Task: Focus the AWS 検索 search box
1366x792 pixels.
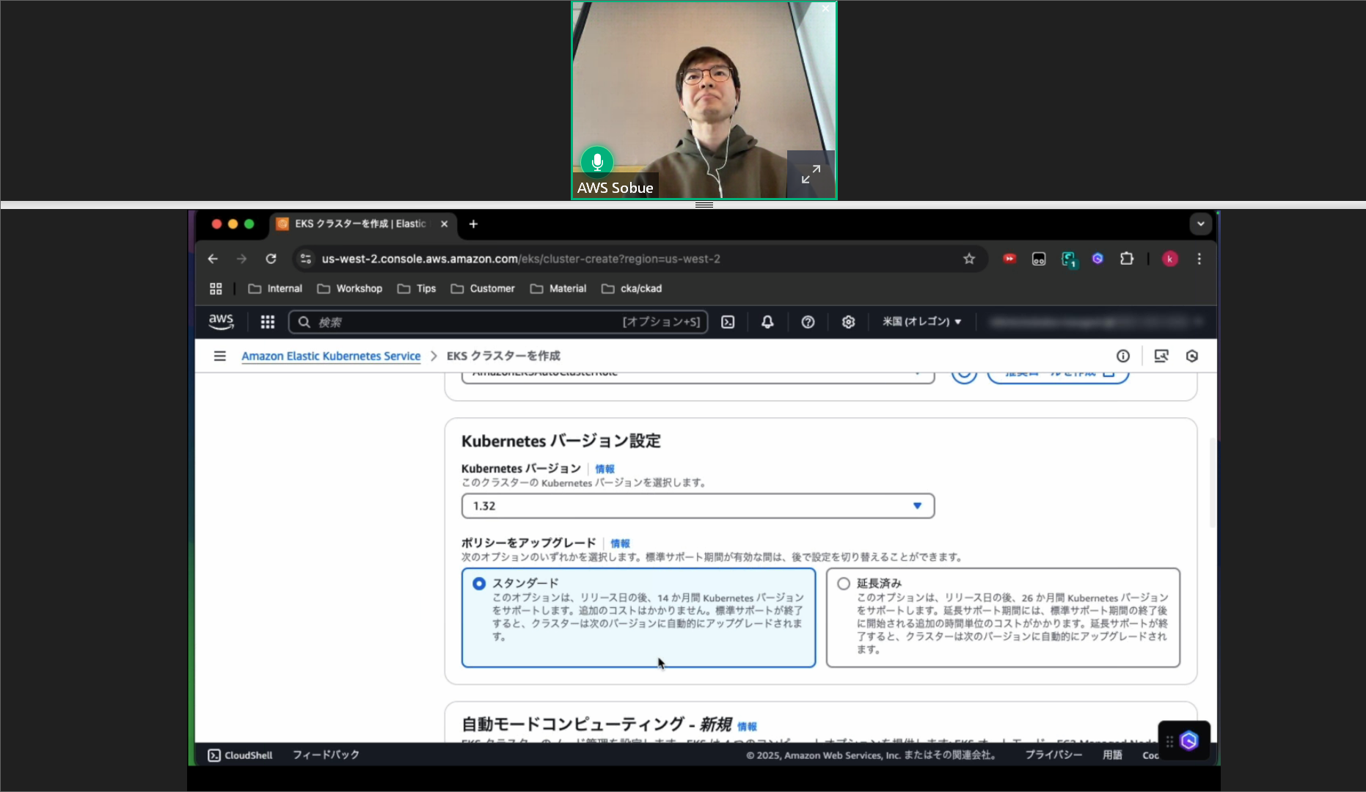Action: 498,322
